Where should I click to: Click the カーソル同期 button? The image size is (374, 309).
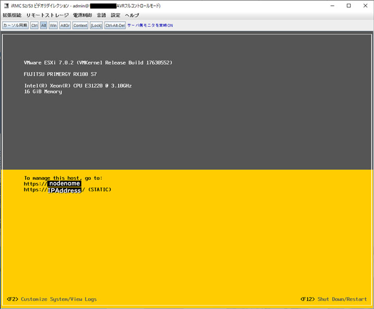coord(15,26)
